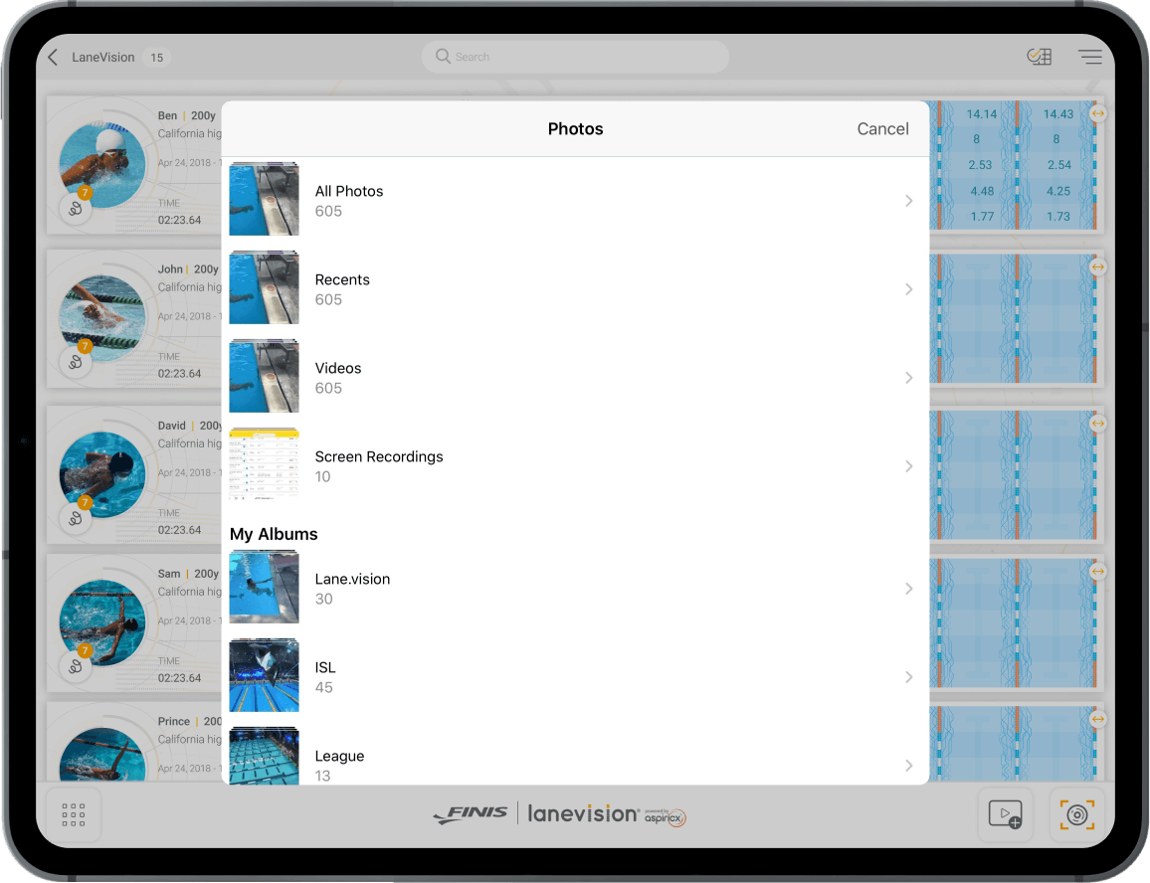Select the Recents thumbnail
The height and width of the screenshot is (883, 1150).
[264, 287]
